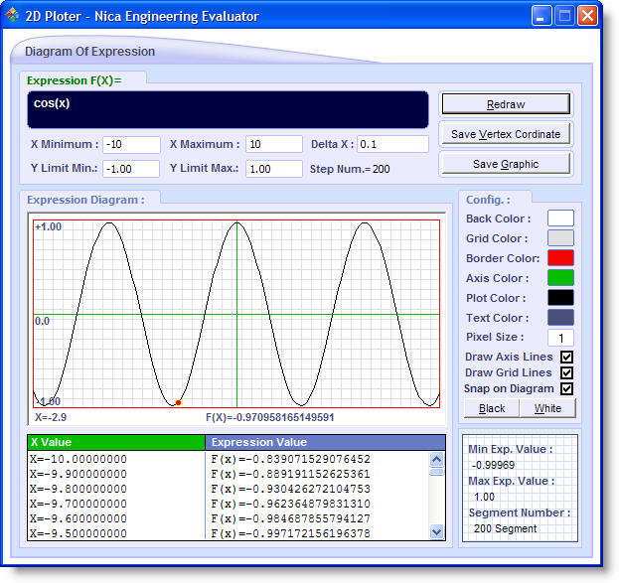Change the green Axis Color swatch
Viewport: 619px width, 583px height.
click(560, 278)
